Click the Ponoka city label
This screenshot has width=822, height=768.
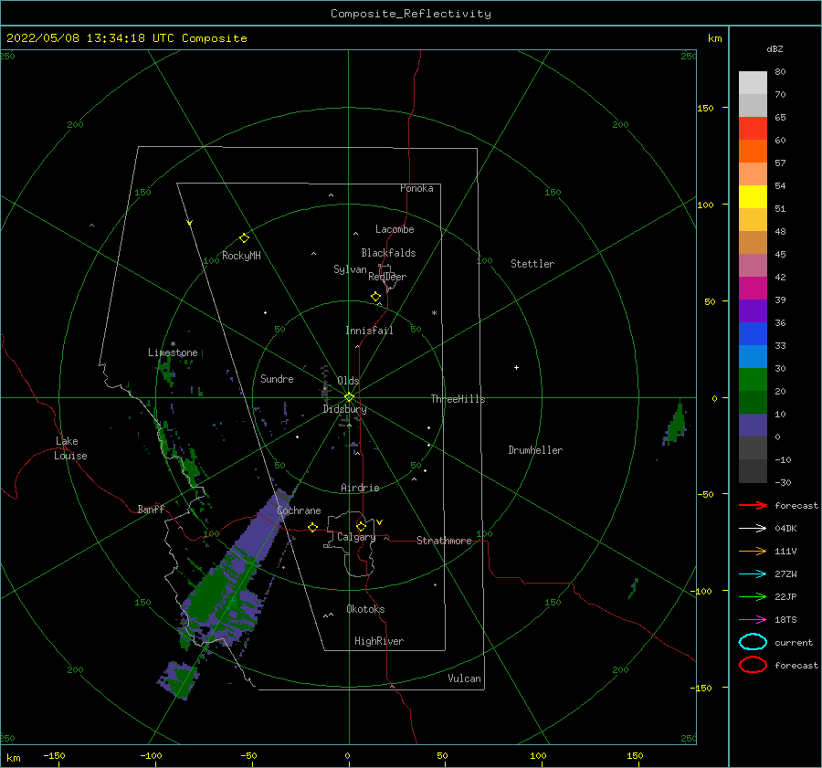point(416,188)
